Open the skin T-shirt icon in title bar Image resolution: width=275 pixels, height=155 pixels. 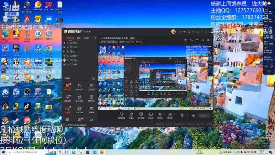[193, 32]
